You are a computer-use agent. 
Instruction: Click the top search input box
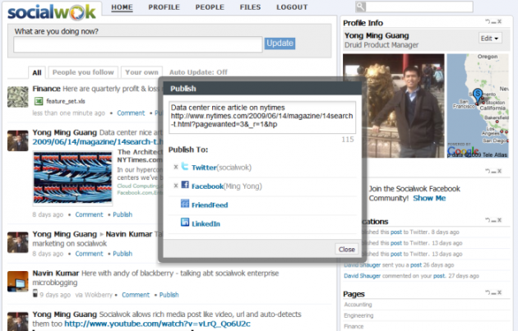[419, 7]
